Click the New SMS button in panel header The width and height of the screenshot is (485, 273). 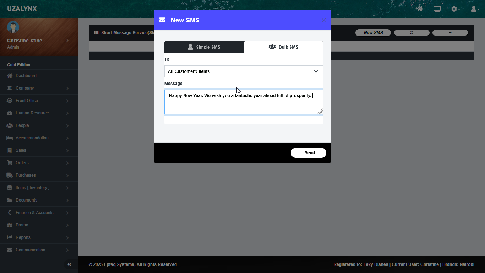tap(373, 33)
